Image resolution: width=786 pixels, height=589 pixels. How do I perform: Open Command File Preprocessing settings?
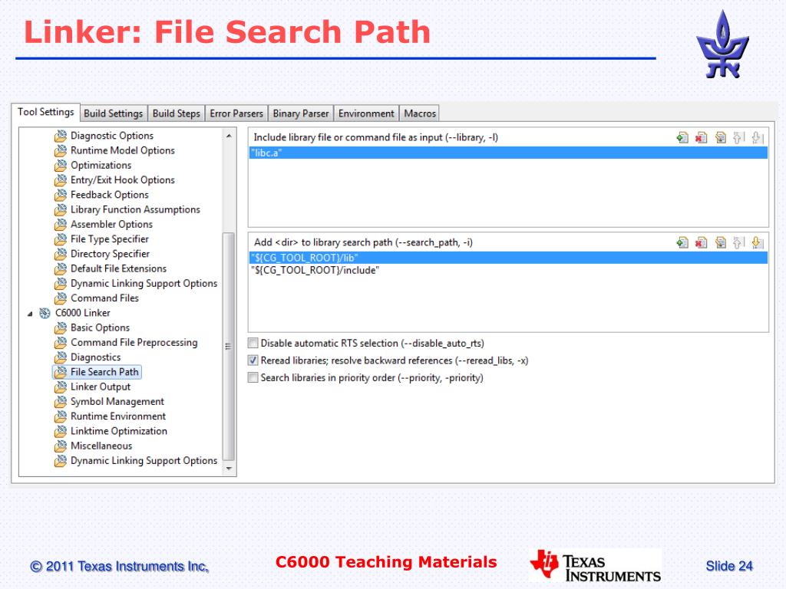coord(134,343)
